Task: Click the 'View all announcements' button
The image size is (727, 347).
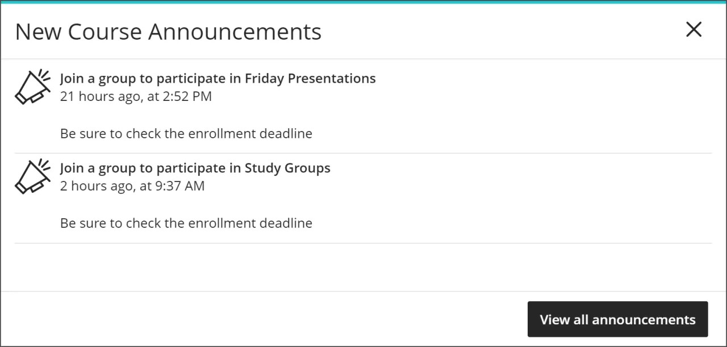Action: point(618,319)
